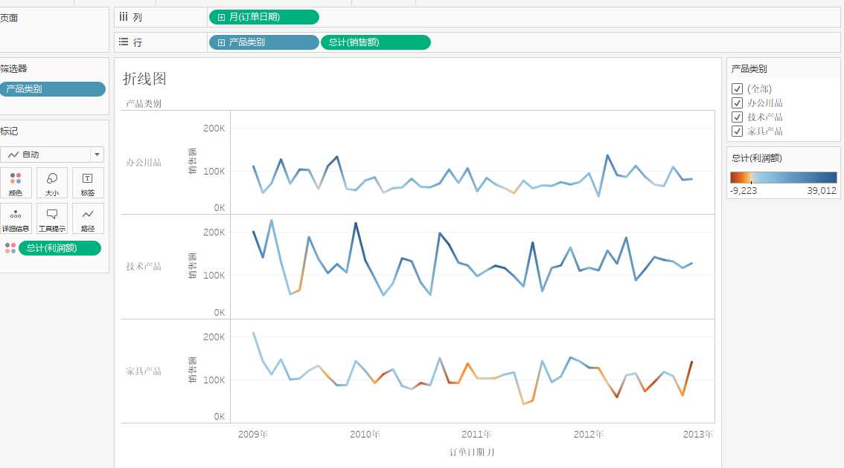Click the 2013年 axis label
The height and width of the screenshot is (468, 844).
pos(698,434)
